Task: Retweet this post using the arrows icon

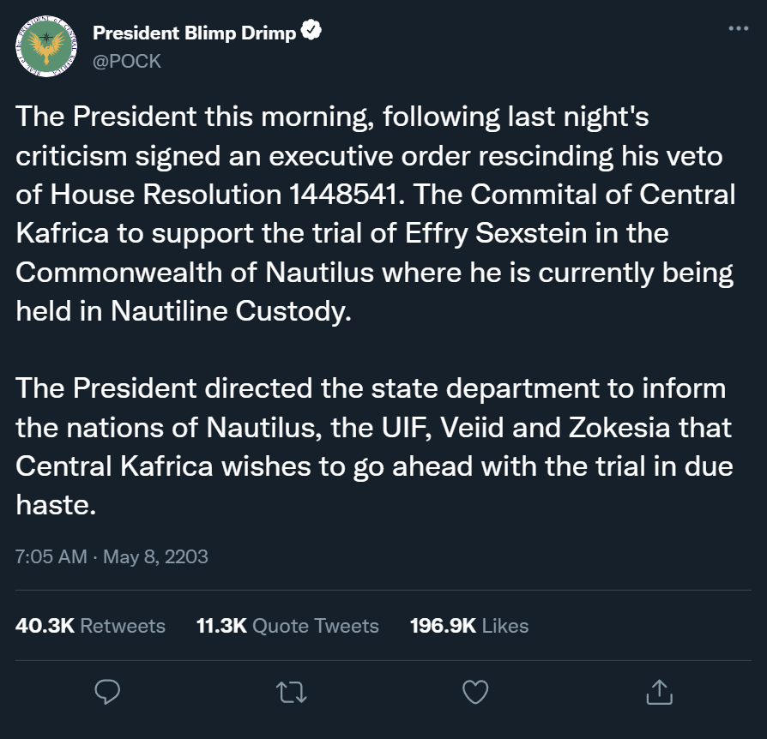Action: pyautogui.click(x=291, y=691)
